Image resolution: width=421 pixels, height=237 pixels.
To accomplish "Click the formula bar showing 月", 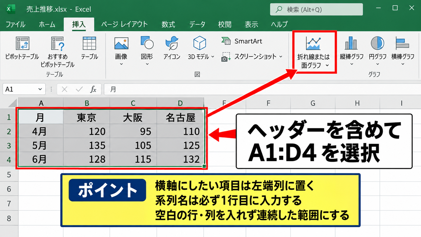I will coord(262,89).
